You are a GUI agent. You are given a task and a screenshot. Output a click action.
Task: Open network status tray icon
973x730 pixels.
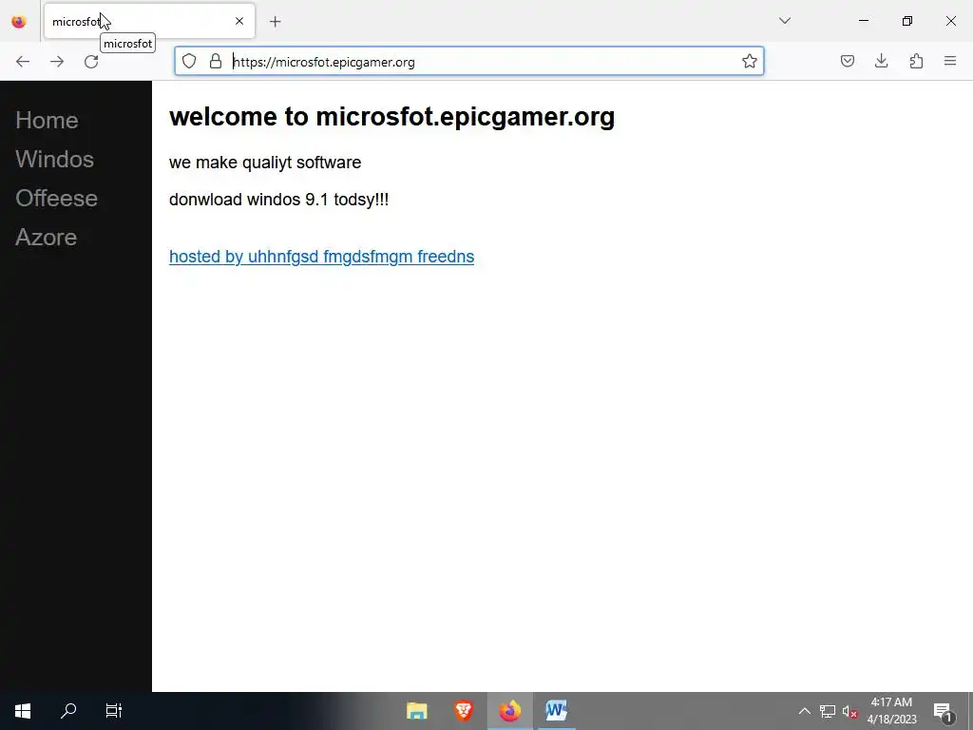[828, 711]
